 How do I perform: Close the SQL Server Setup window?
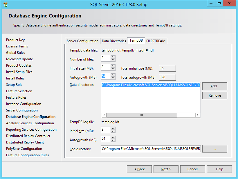(229, 3)
